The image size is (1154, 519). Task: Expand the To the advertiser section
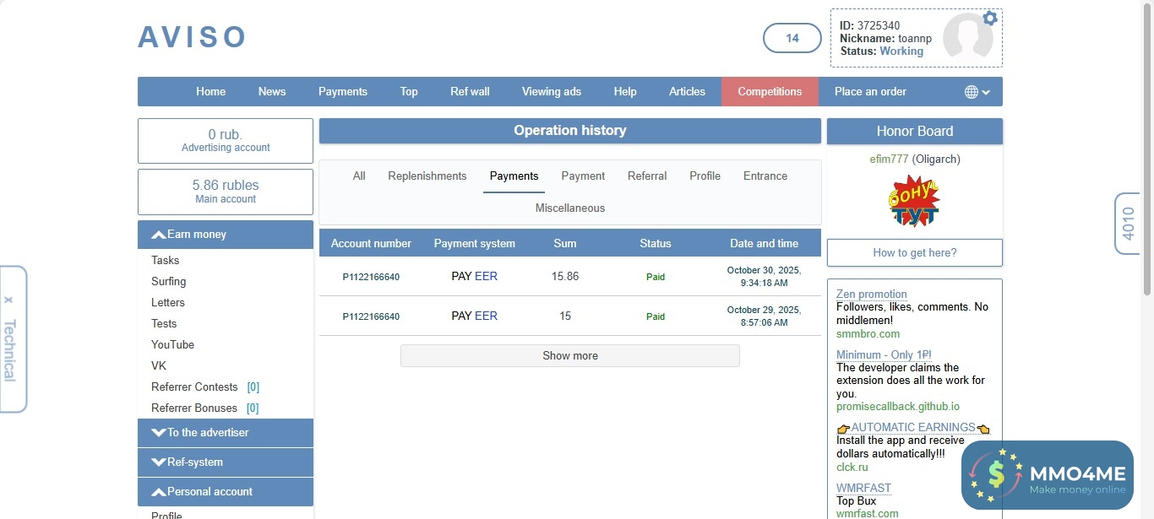(x=226, y=433)
